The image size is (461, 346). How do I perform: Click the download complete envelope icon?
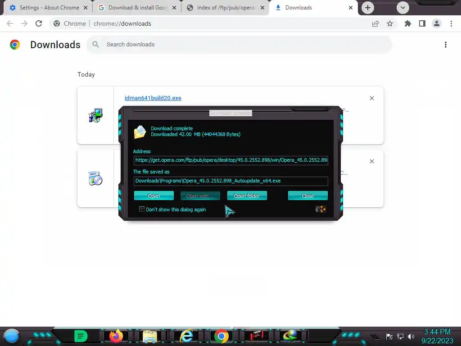pos(140,132)
